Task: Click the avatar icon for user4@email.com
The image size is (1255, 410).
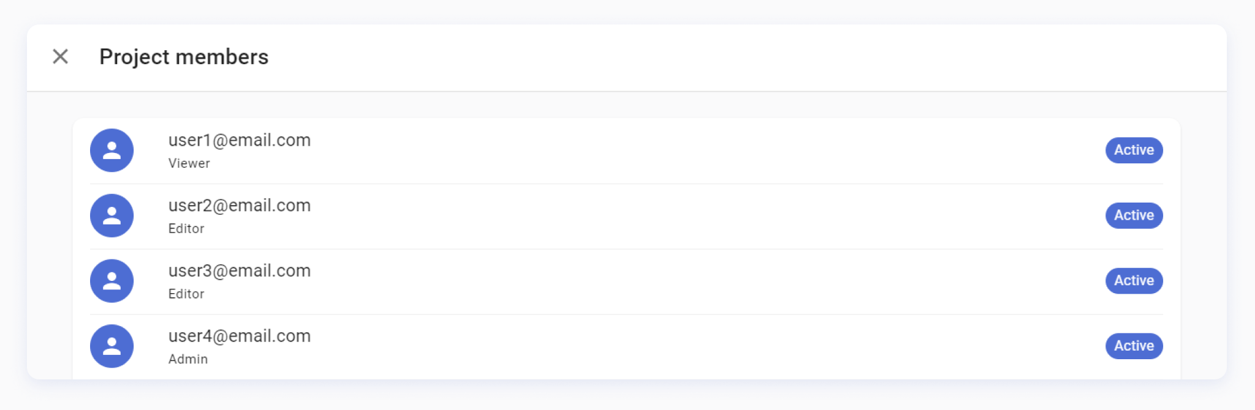Action: tap(112, 346)
